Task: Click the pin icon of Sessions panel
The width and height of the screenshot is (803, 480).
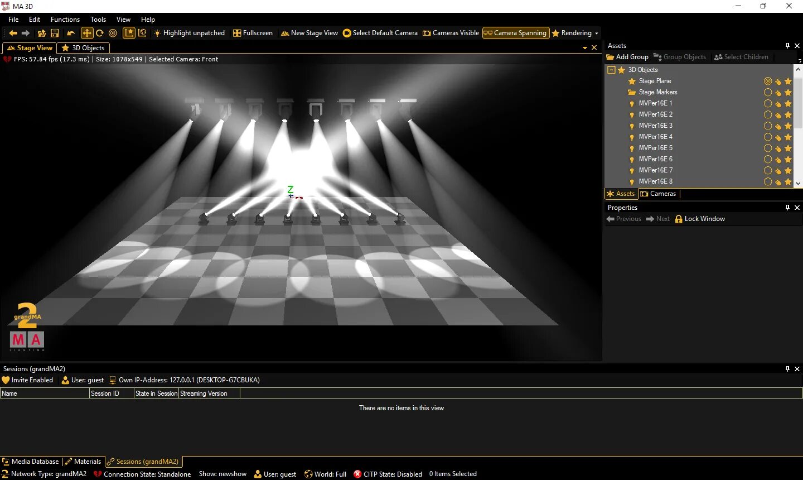Action: (787, 369)
